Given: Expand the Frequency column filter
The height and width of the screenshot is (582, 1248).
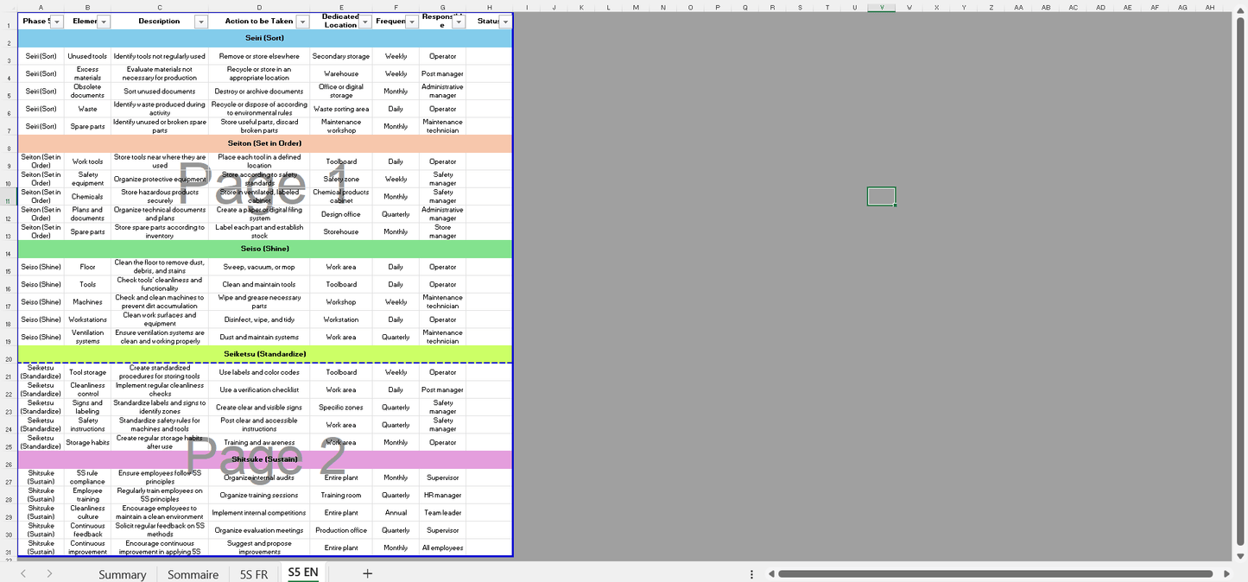Looking at the screenshot, I should click(412, 22).
